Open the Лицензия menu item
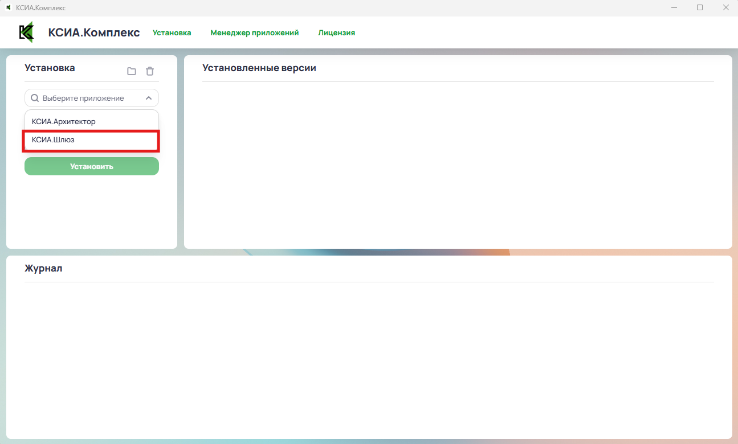The image size is (738, 444). 336,33
